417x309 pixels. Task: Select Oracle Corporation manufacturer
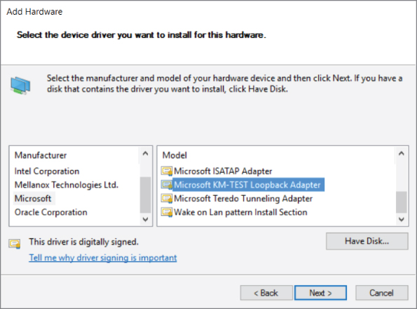(50, 213)
